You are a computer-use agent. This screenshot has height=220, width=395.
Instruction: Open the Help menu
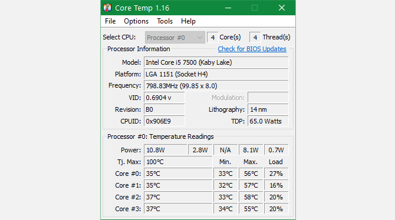[x=188, y=21]
